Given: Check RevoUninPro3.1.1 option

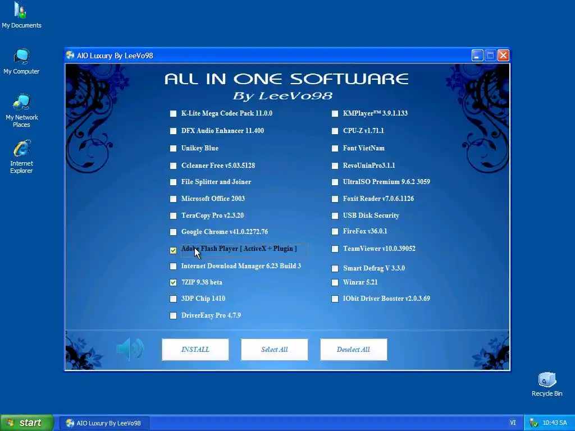Looking at the screenshot, I should pos(335,166).
